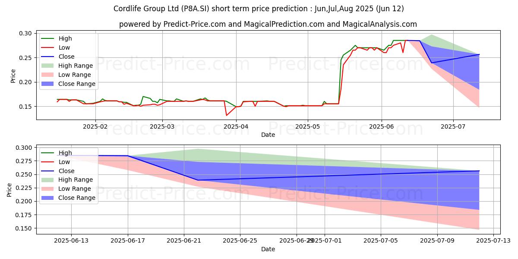This screenshot has height=259, width=518.
Task: Click the 2025-06-17 tick on the bottom chart
Action: [128, 241]
